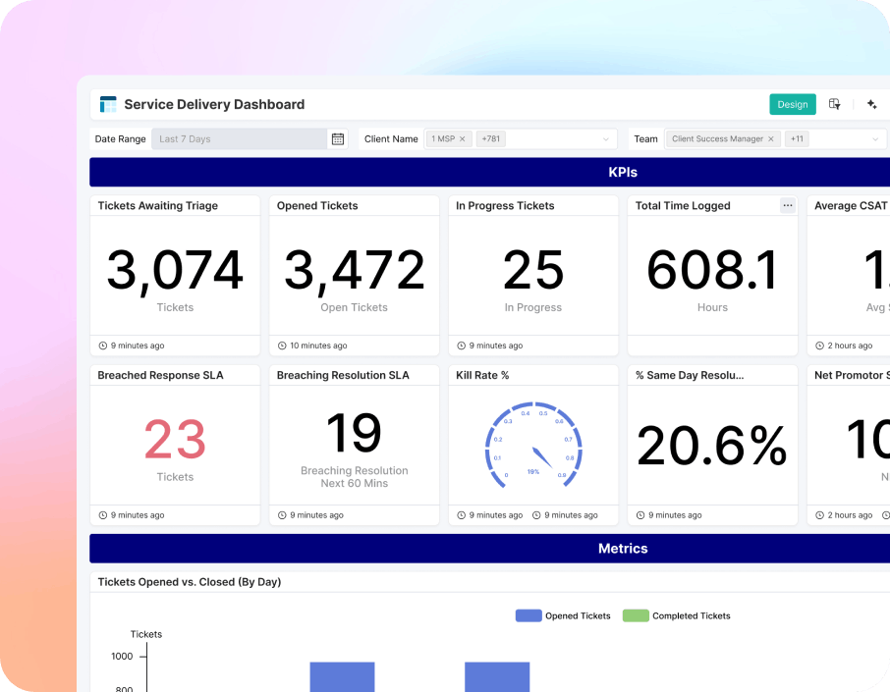Click the Service Delivery Dashboard logo icon

coord(108,104)
